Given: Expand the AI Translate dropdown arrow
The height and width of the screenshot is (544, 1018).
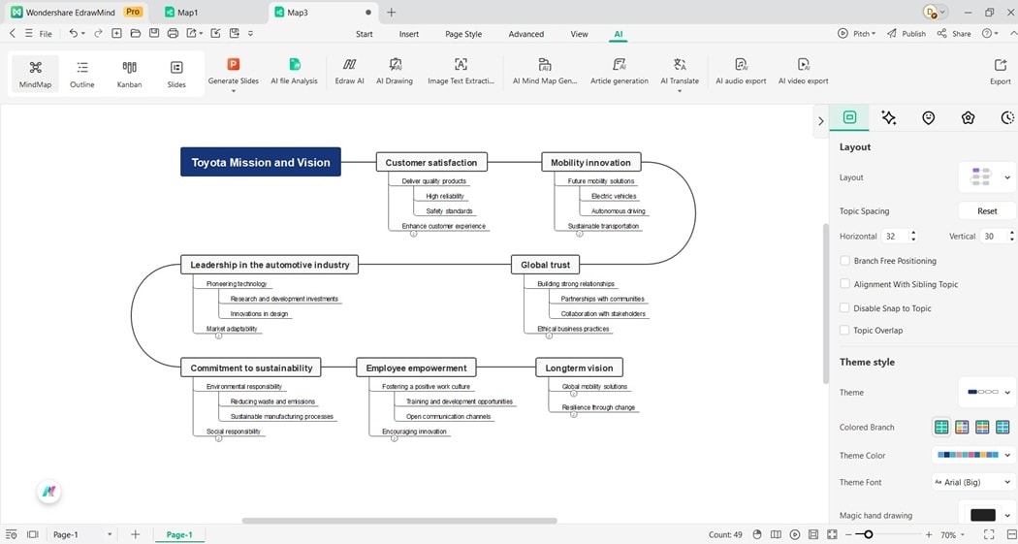Looking at the screenshot, I should 680,91.
